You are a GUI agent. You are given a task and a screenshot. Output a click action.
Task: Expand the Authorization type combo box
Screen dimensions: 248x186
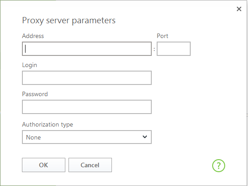[x=87, y=137]
